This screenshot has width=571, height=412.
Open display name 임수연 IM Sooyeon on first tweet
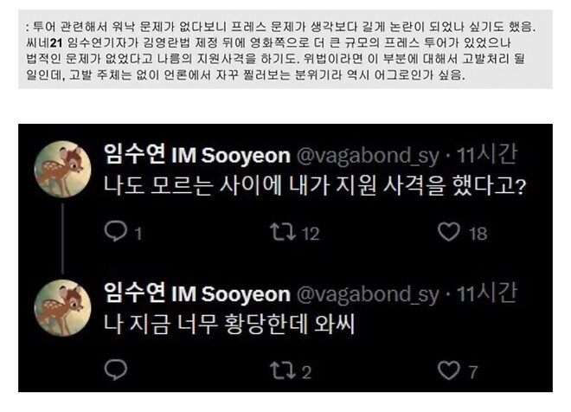[x=197, y=154]
